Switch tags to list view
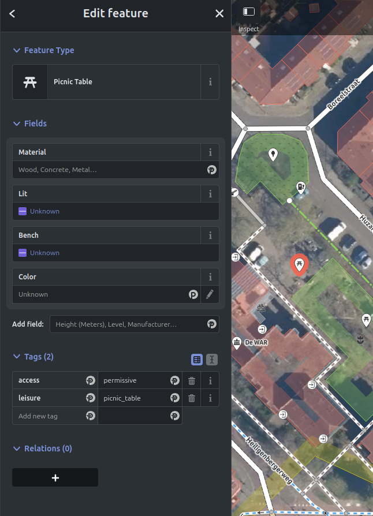The width and height of the screenshot is (373, 516). coord(197,360)
